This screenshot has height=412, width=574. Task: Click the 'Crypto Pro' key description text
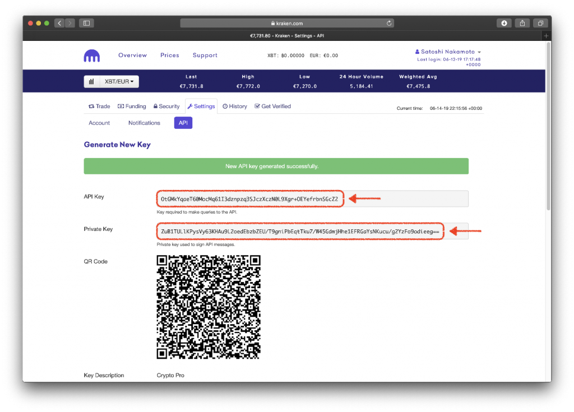(x=170, y=376)
